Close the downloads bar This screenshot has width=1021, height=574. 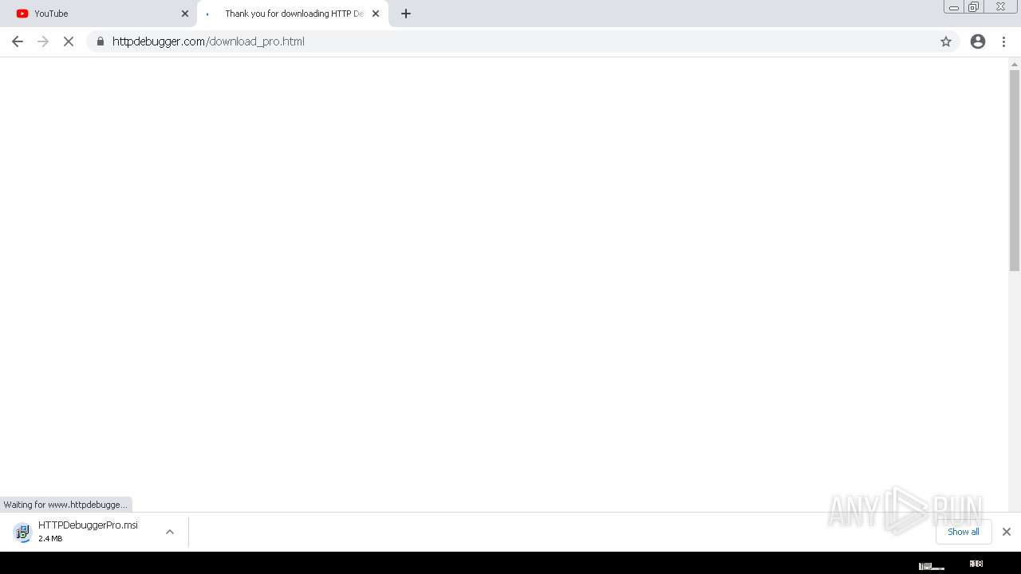click(x=1006, y=532)
